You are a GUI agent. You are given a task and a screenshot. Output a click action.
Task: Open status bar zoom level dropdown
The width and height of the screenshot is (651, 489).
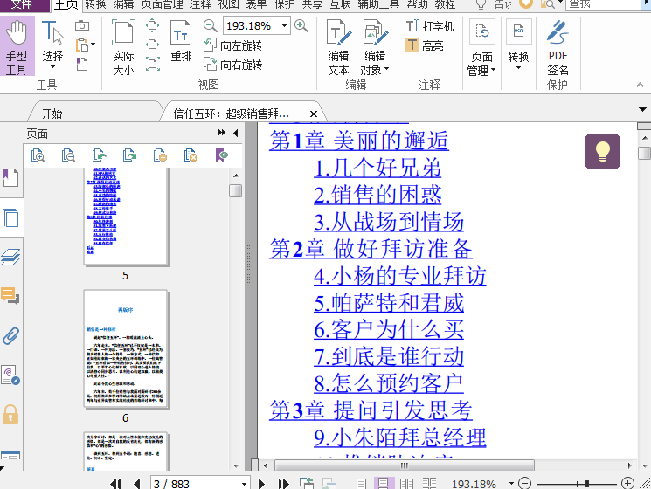[511, 483]
